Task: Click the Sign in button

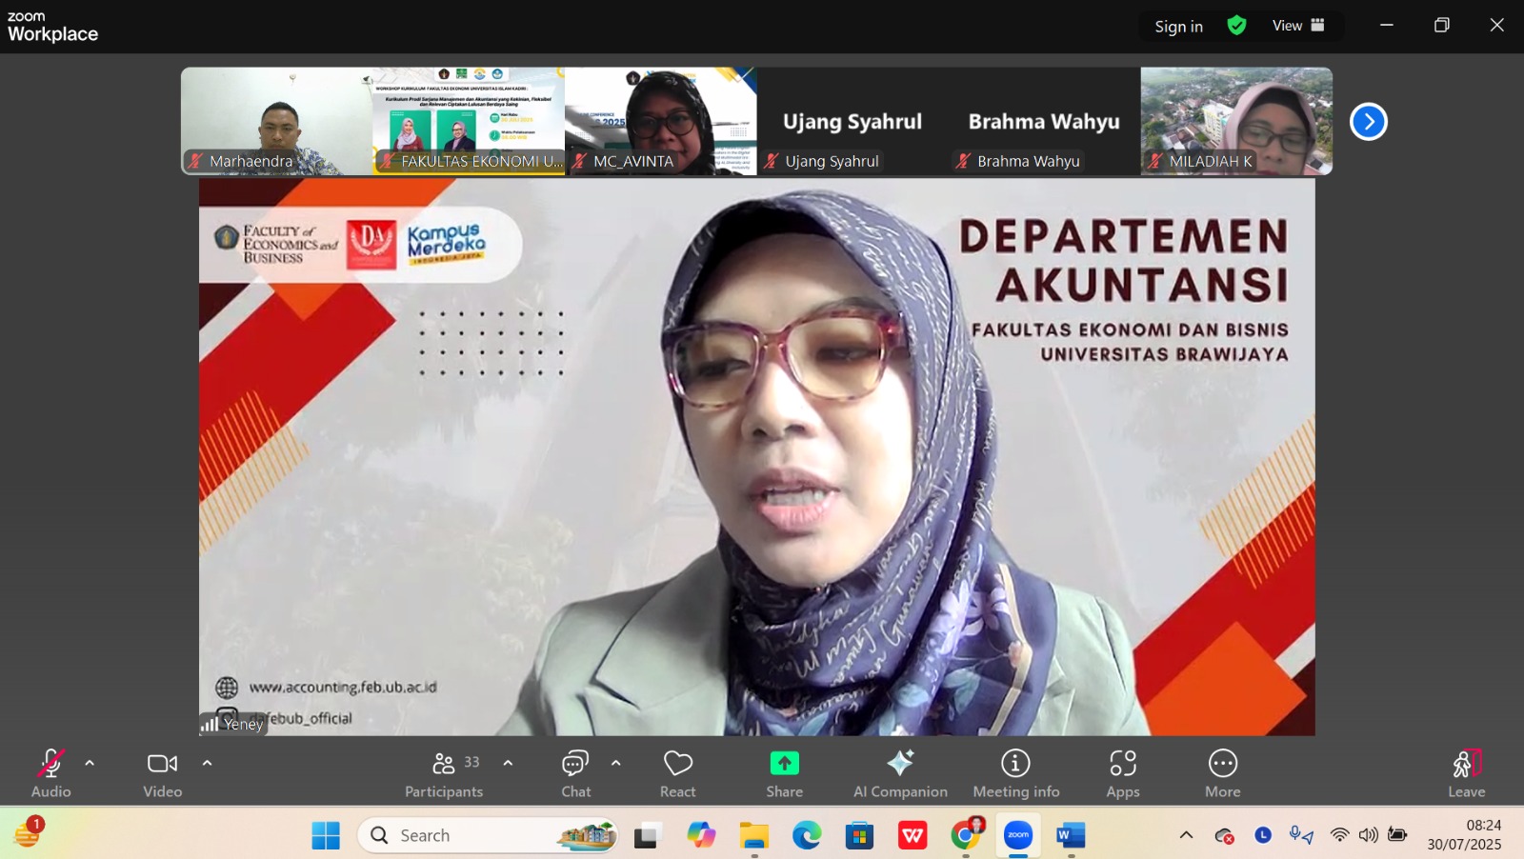Action: pos(1178,27)
